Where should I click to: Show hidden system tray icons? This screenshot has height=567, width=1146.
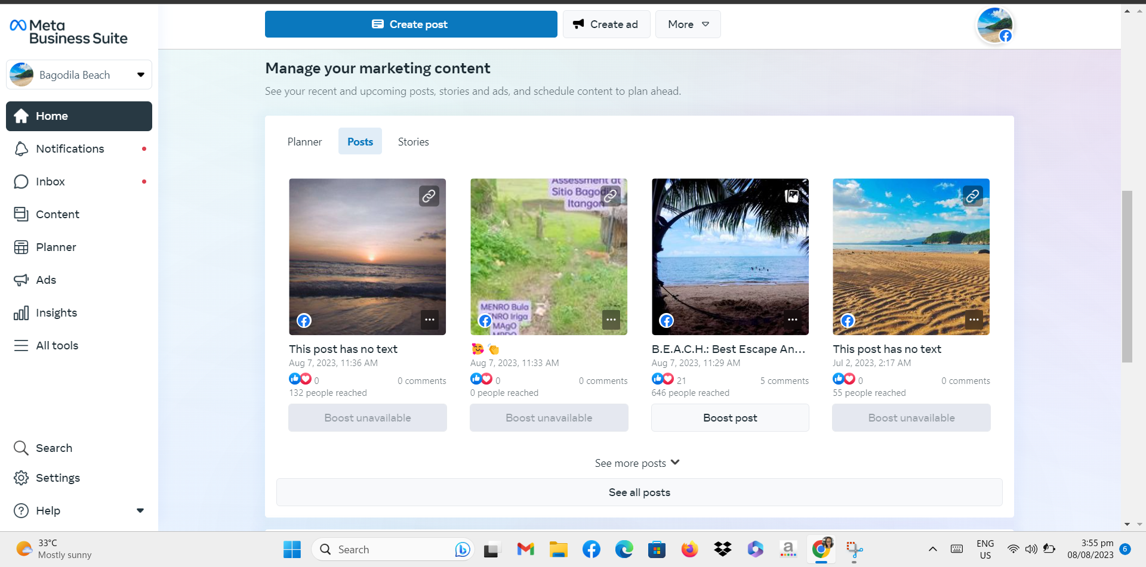tap(932, 549)
